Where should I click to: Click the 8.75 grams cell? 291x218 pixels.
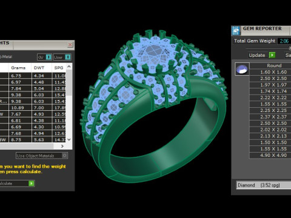point(20,140)
